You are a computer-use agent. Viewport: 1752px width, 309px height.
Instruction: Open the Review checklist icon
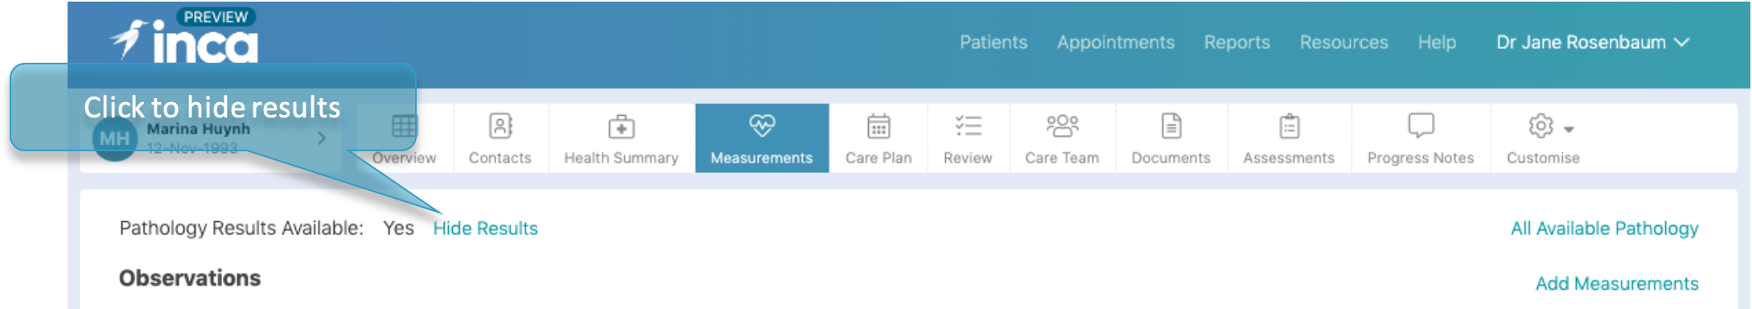(x=968, y=126)
